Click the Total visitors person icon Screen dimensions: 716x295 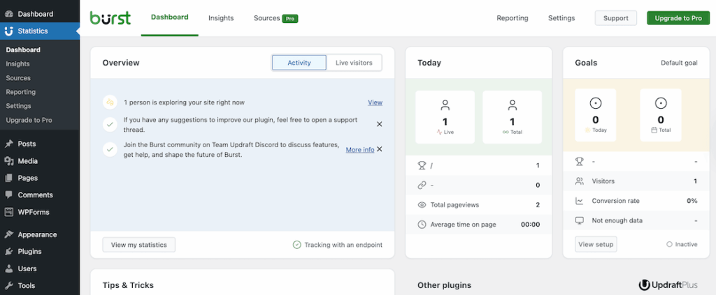coord(512,105)
